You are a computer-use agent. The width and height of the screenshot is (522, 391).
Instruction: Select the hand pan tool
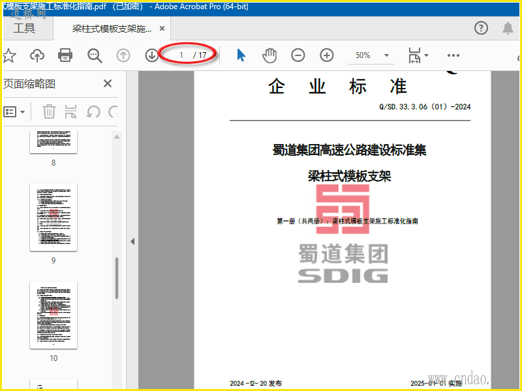[x=269, y=55]
